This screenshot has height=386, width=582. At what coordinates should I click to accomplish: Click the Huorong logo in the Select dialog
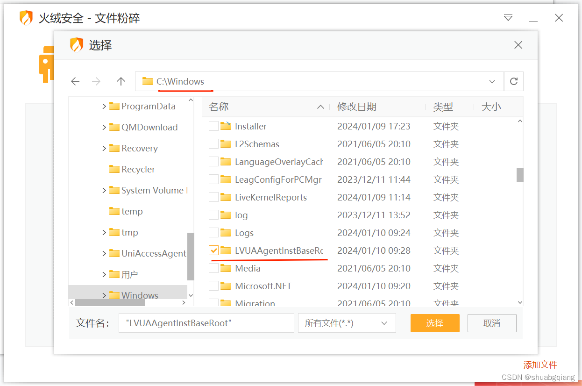click(x=77, y=45)
